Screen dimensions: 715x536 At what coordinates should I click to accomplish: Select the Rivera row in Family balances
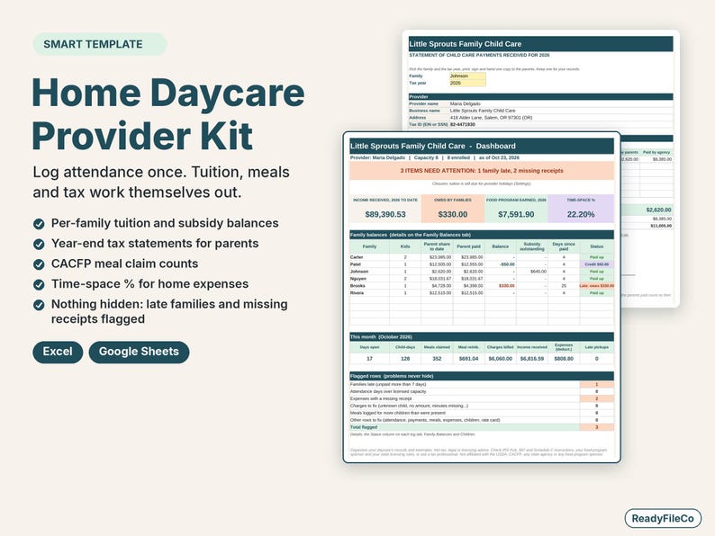(x=482, y=293)
